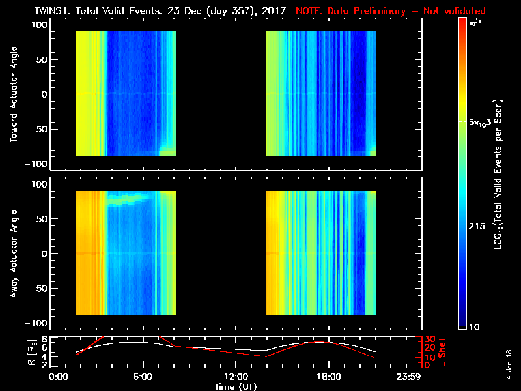
Task: Click tick label '-100' on Away Actuator Angle axis
Action: (36, 323)
